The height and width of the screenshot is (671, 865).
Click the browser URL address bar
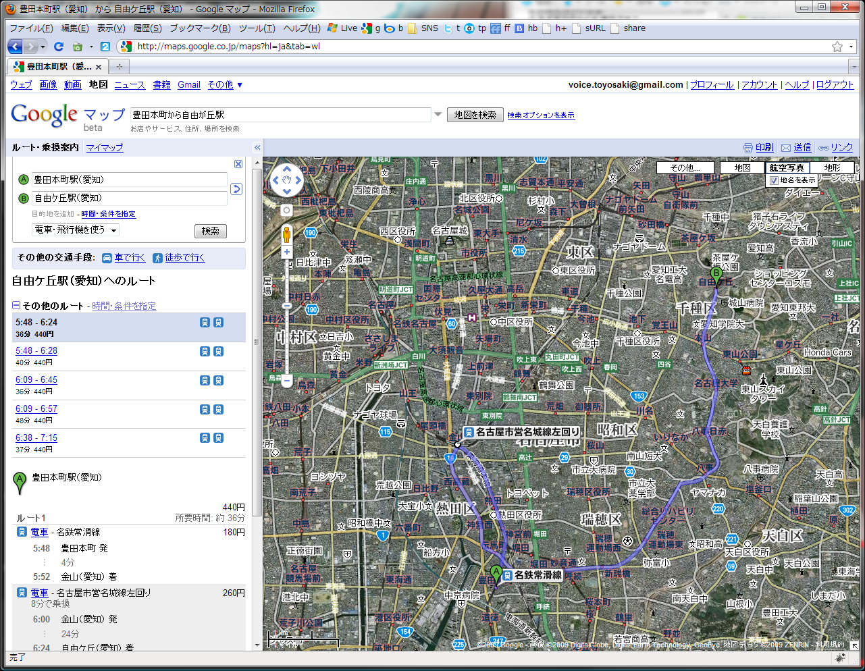click(x=482, y=47)
